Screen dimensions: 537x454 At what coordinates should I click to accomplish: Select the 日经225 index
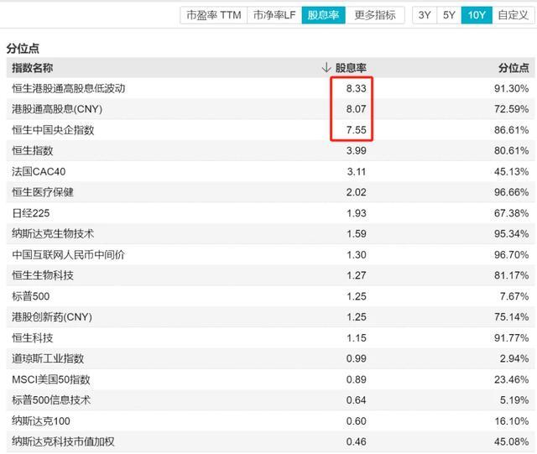31,213
